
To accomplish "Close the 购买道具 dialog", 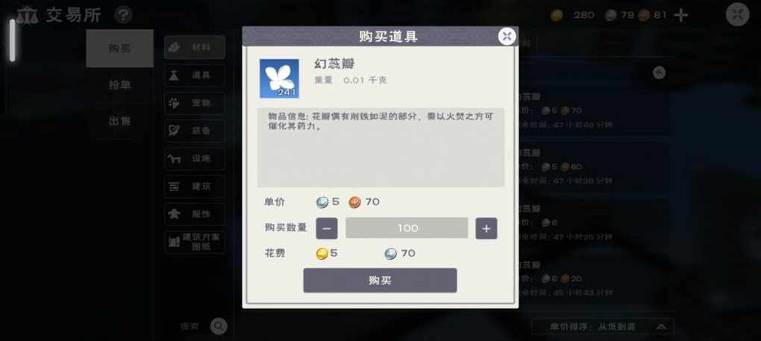I will [x=507, y=37].
